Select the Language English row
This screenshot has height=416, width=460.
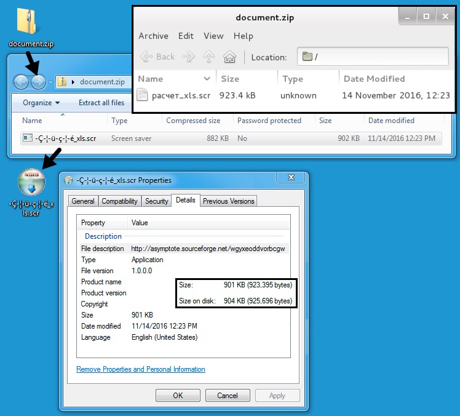(x=184, y=337)
